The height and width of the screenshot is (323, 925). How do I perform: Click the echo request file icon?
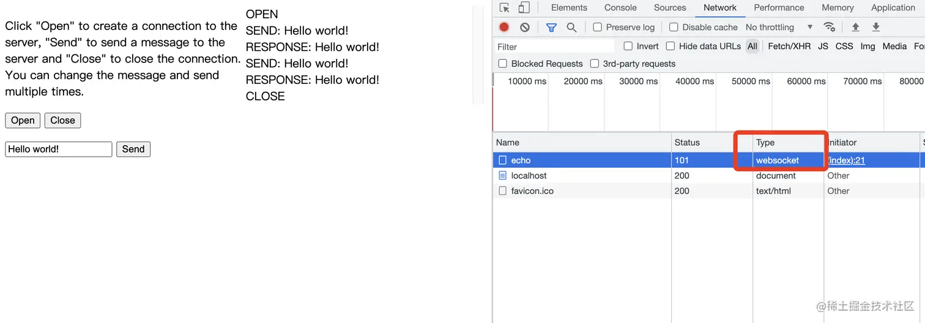pyautogui.click(x=503, y=160)
